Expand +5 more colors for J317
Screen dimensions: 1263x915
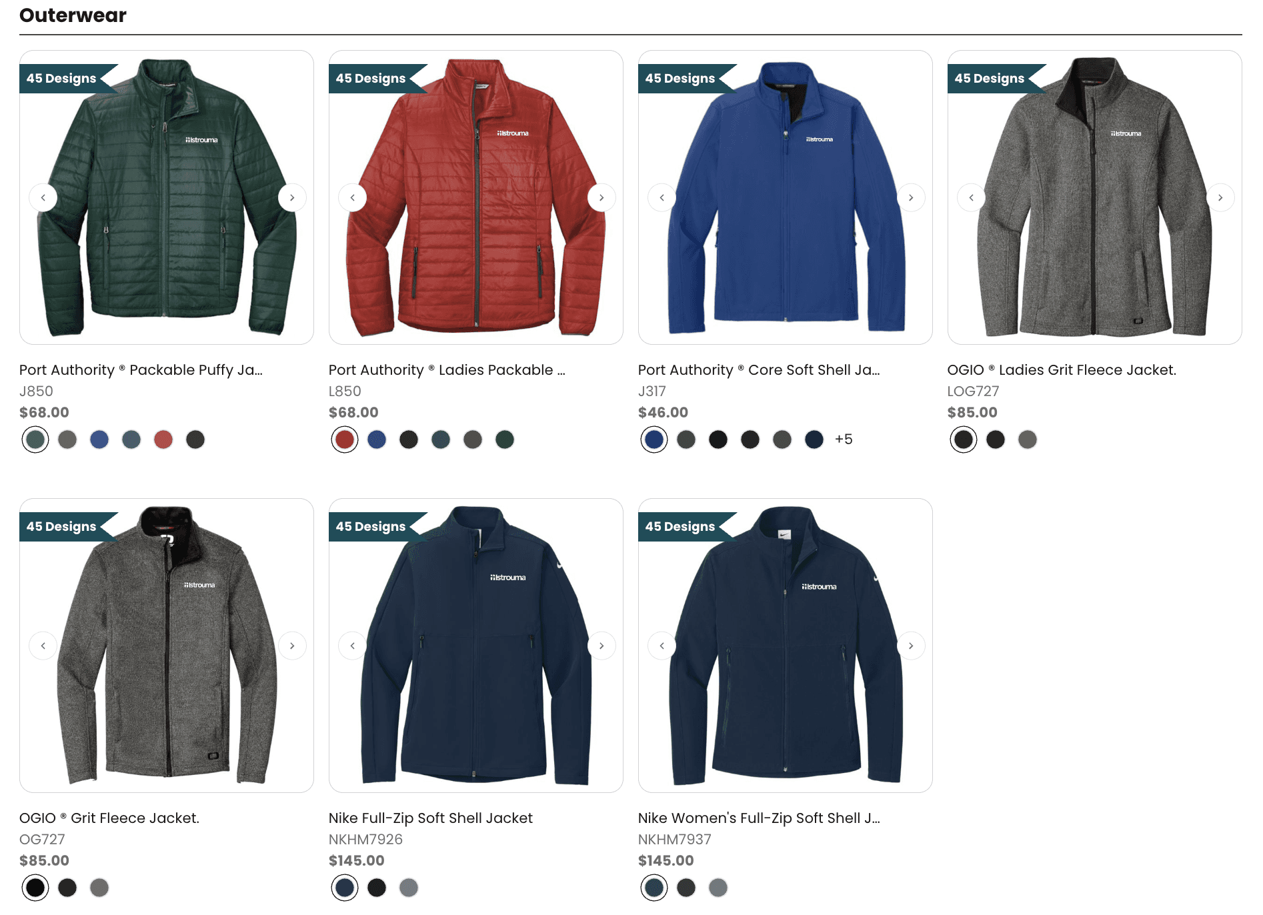pos(844,439)
